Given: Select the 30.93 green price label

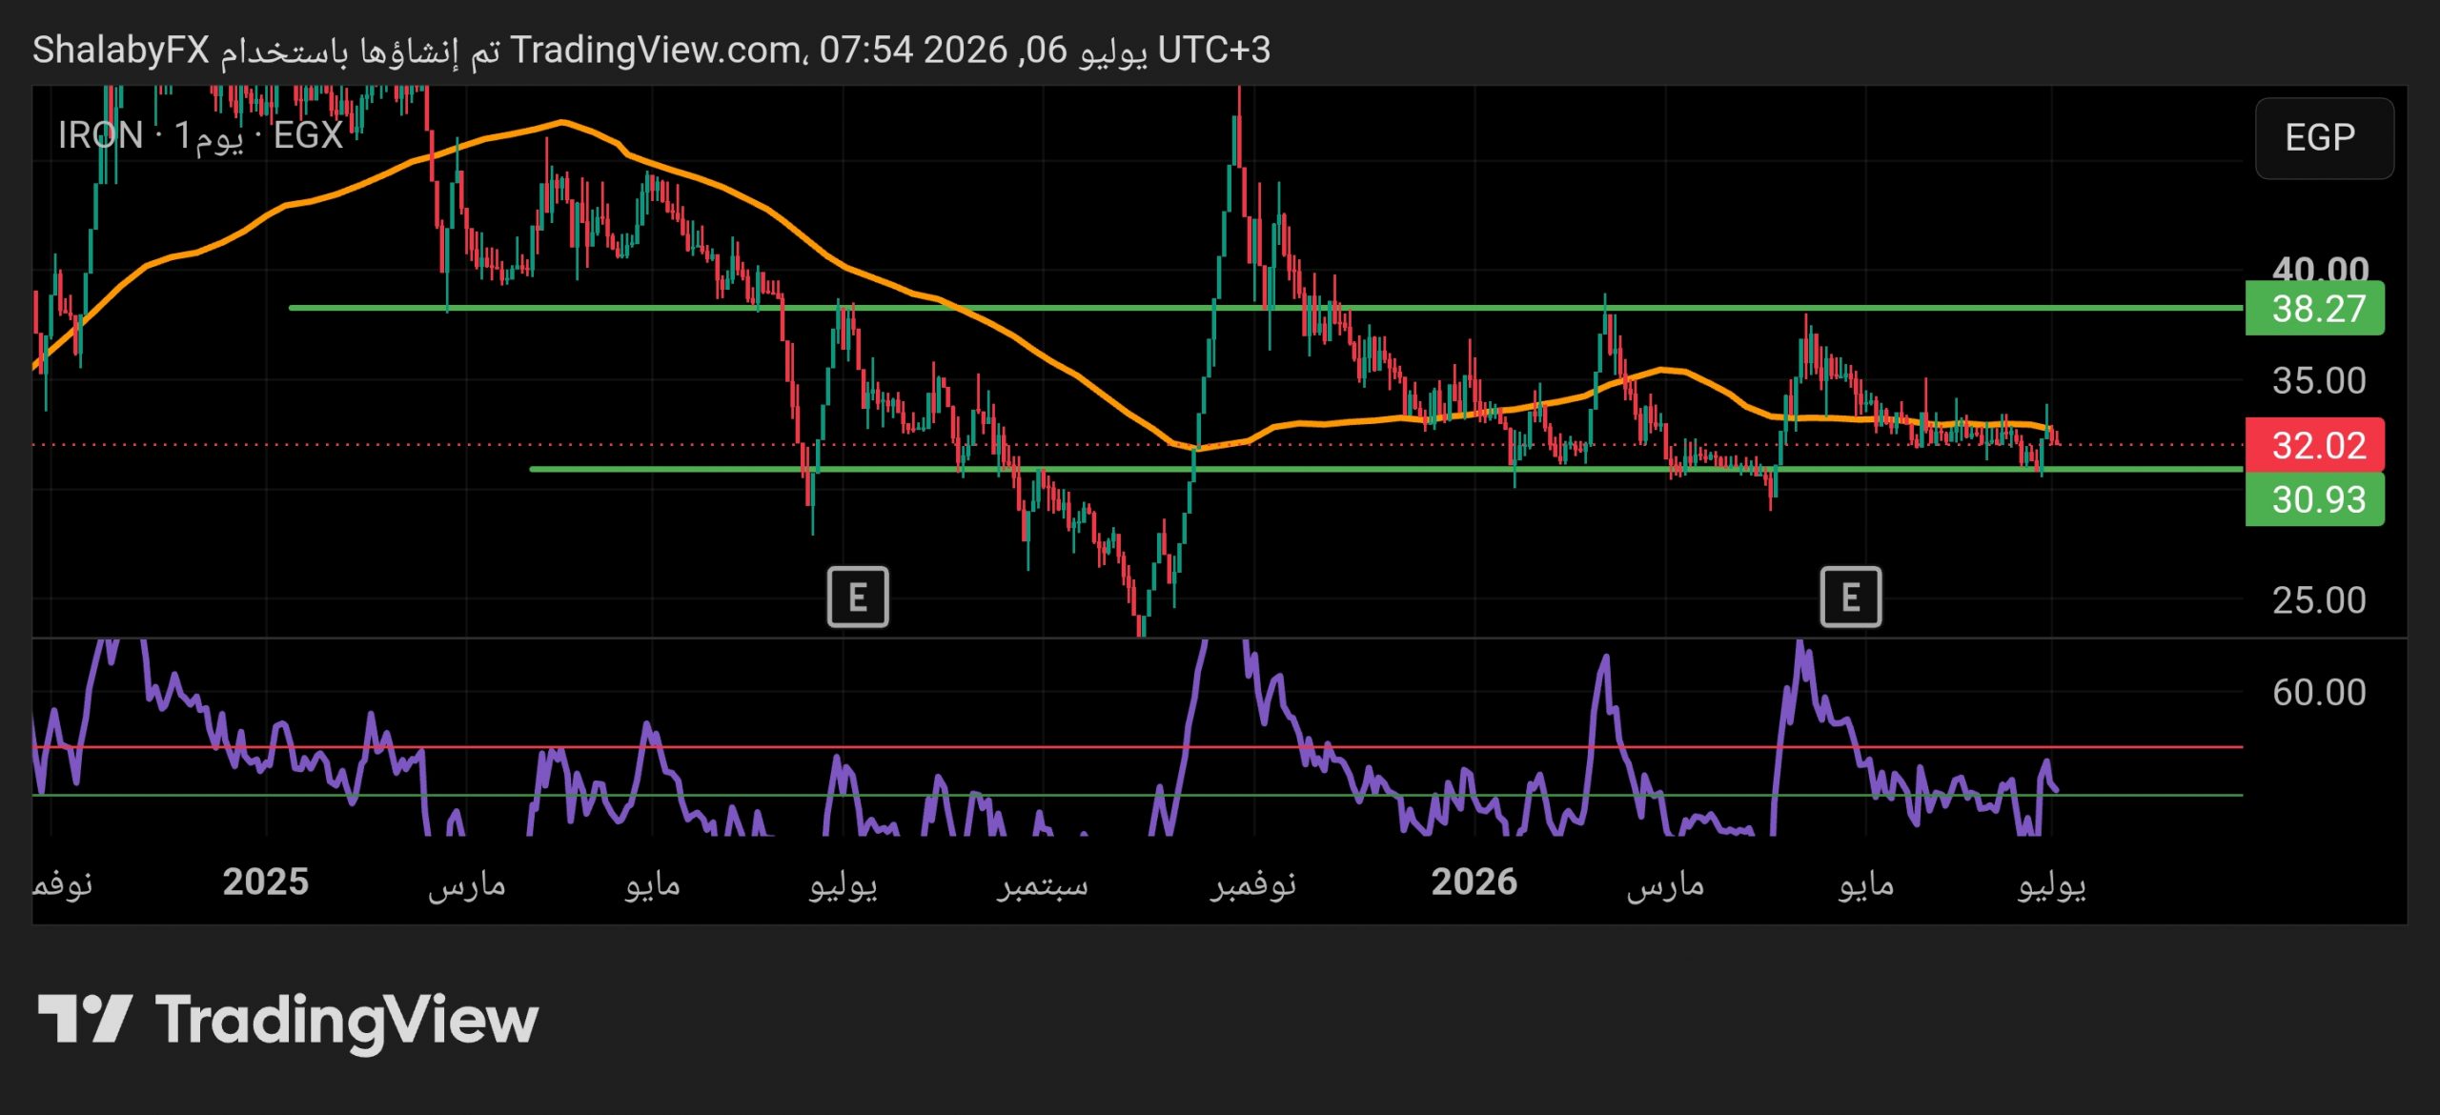Looking at the screenshot, I should (x=2315, y=499).
